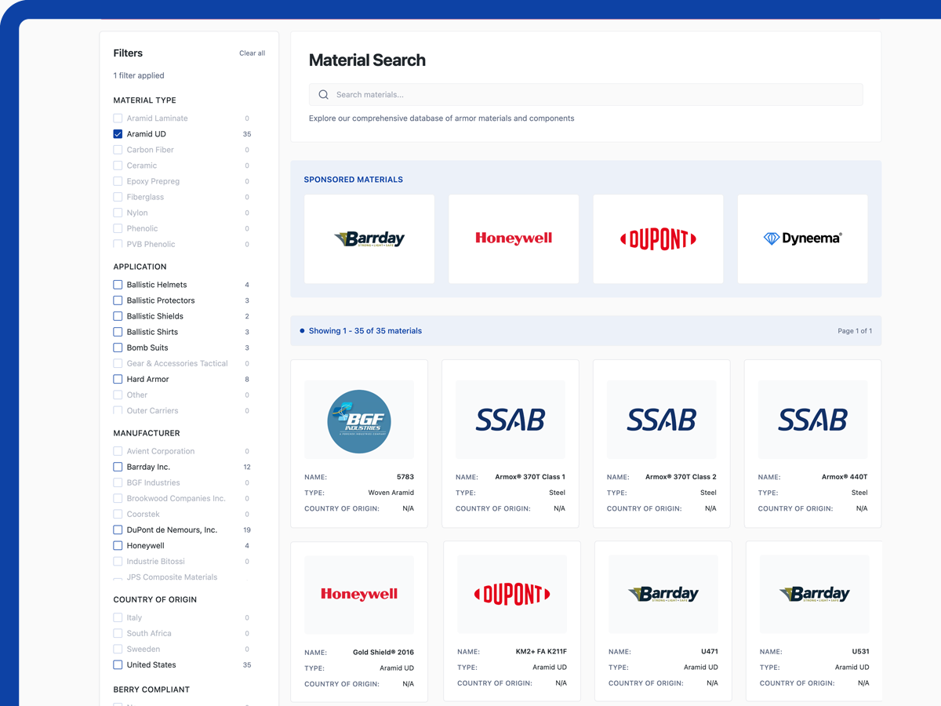Check the Ballistic Protectors filter
This screenshot has width=941, height=706.
(x=118, y=300)
